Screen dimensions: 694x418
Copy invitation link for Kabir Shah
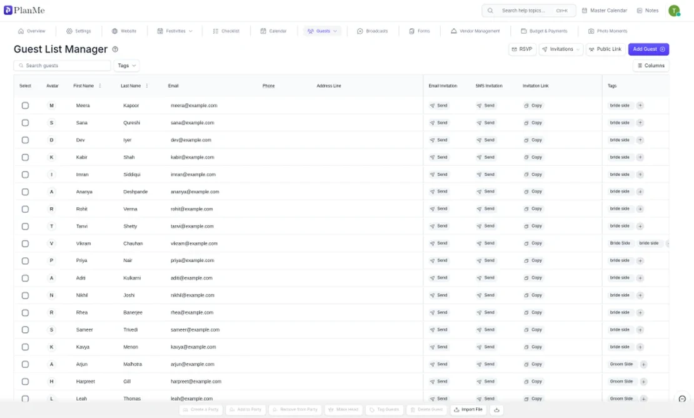pos(533,157)
